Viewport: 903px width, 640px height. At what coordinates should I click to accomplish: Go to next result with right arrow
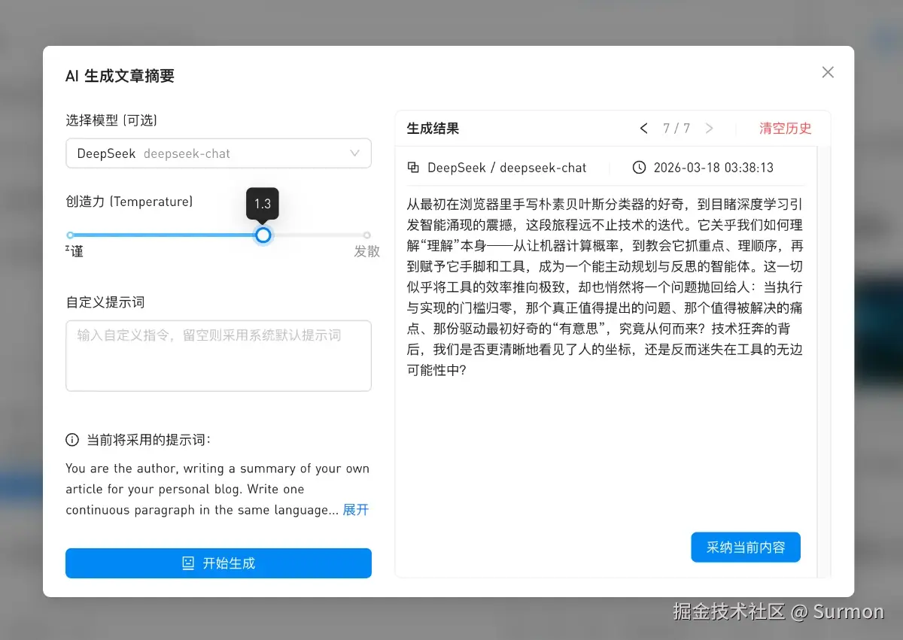(709, 129)
